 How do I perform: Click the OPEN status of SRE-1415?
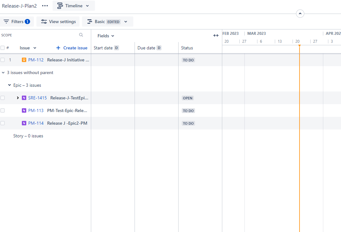point(188,98)
